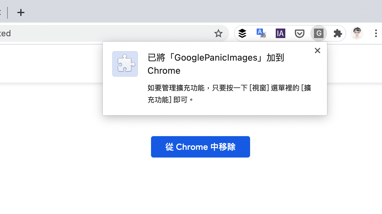Image resolution: width=382 pixels, height=214 pixels.
Task: Save the page with the Pocket extension
Action: point(299,33)
